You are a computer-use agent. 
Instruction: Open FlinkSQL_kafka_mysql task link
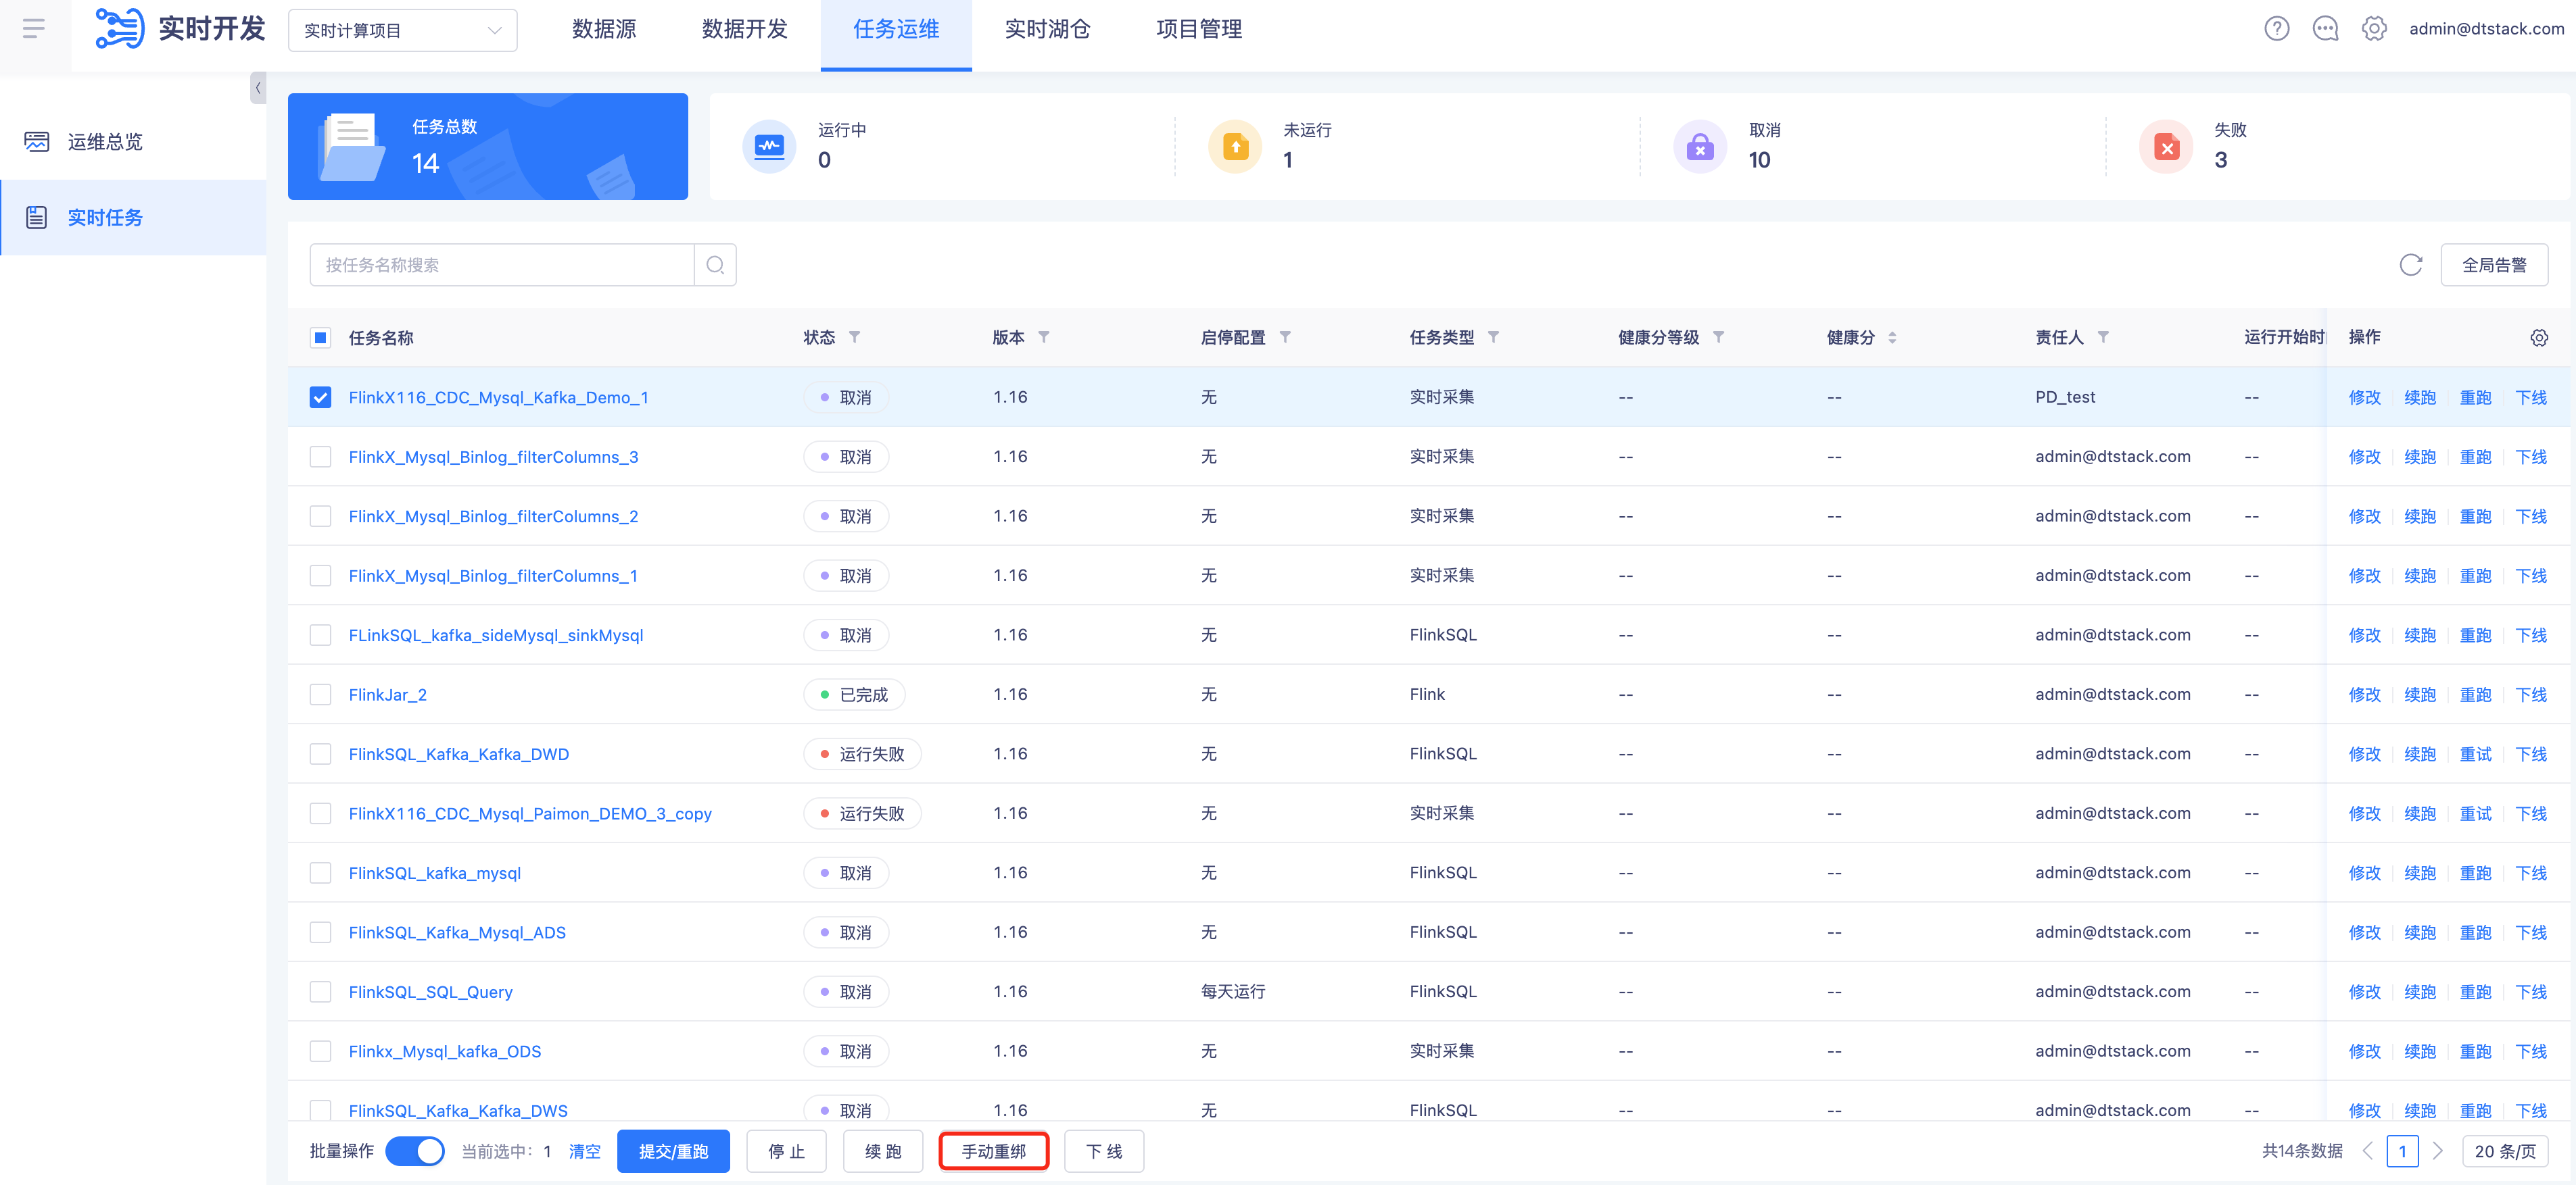pos(435,874)
